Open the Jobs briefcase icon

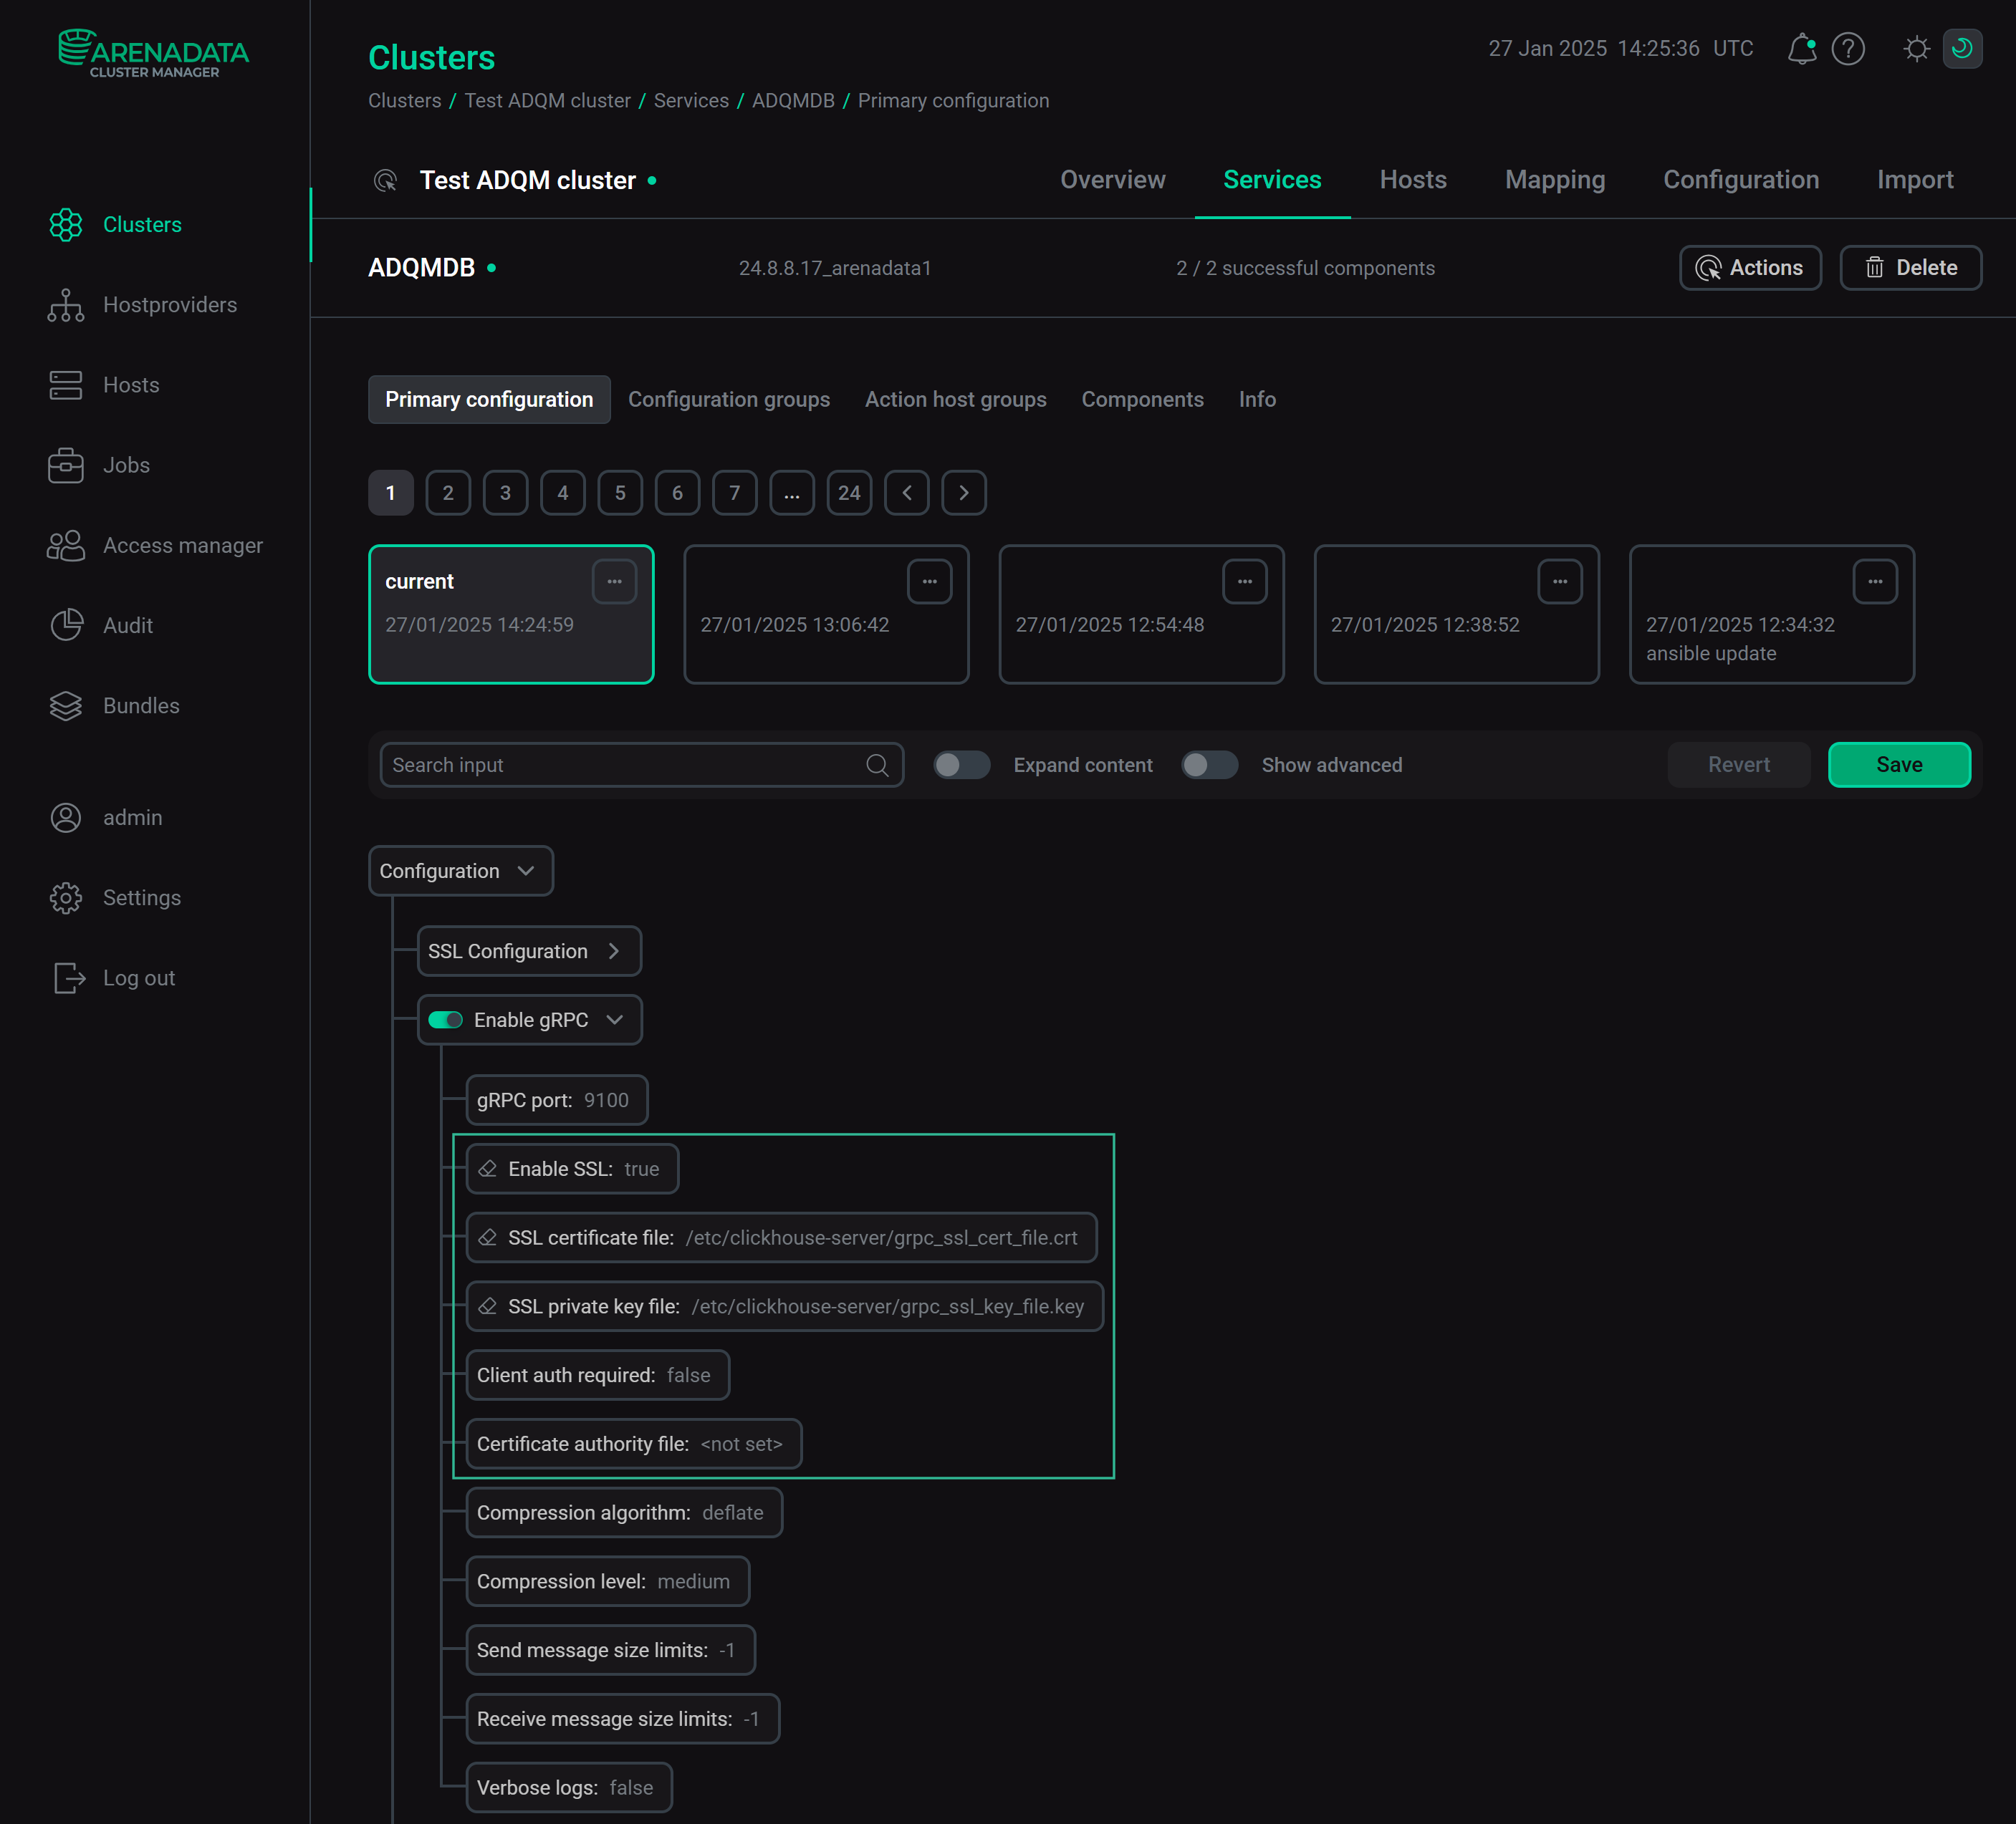[x=66, y=465]
